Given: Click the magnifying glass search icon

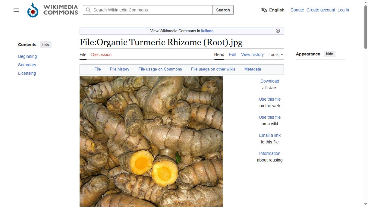Looking at the screenshot, I should pos(88,10).
